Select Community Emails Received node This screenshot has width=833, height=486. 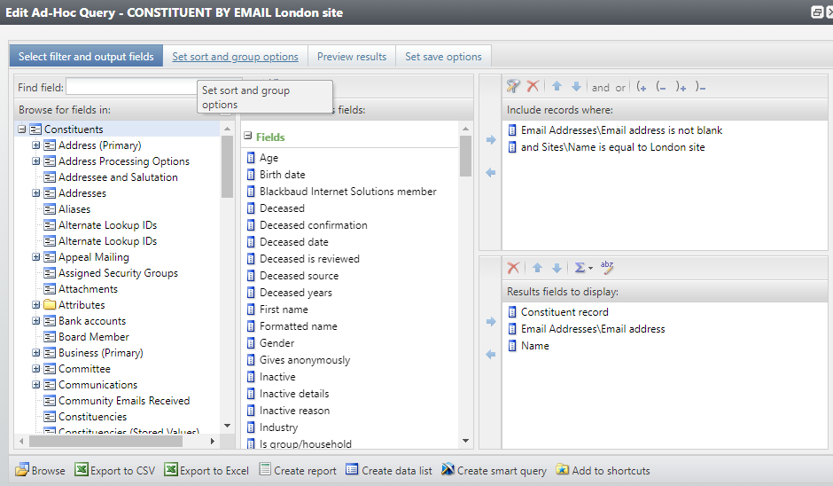pyautogui.click(x=124, y=400)
